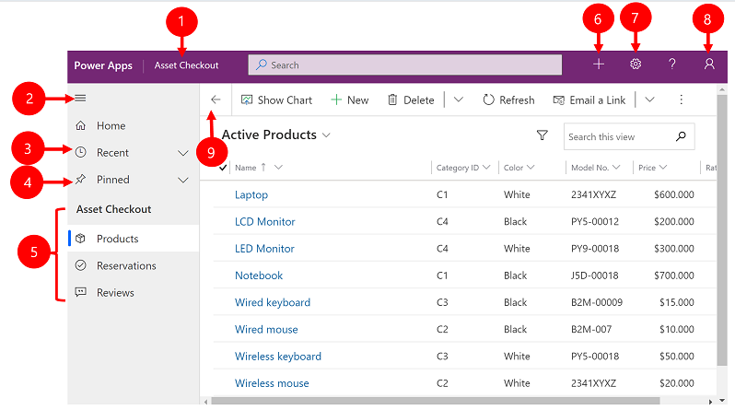Go back using the back arrow

(x=216, y=100)
